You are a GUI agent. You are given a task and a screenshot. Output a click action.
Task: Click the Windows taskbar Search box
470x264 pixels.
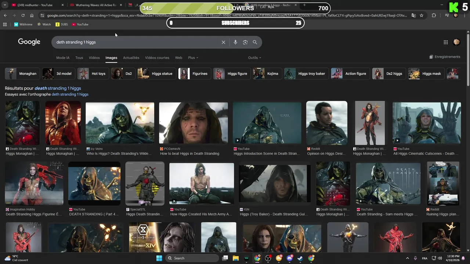(x=191, y=258)
